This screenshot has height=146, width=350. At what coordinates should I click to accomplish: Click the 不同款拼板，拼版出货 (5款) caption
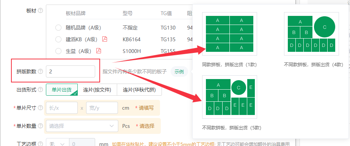pos(232,128)
